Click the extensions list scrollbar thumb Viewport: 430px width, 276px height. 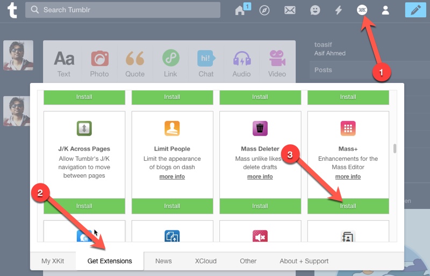point(395,148)
